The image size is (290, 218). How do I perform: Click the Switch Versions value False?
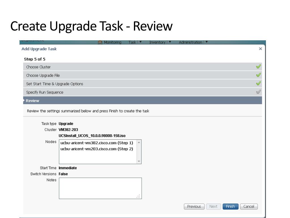coord(63,174)
